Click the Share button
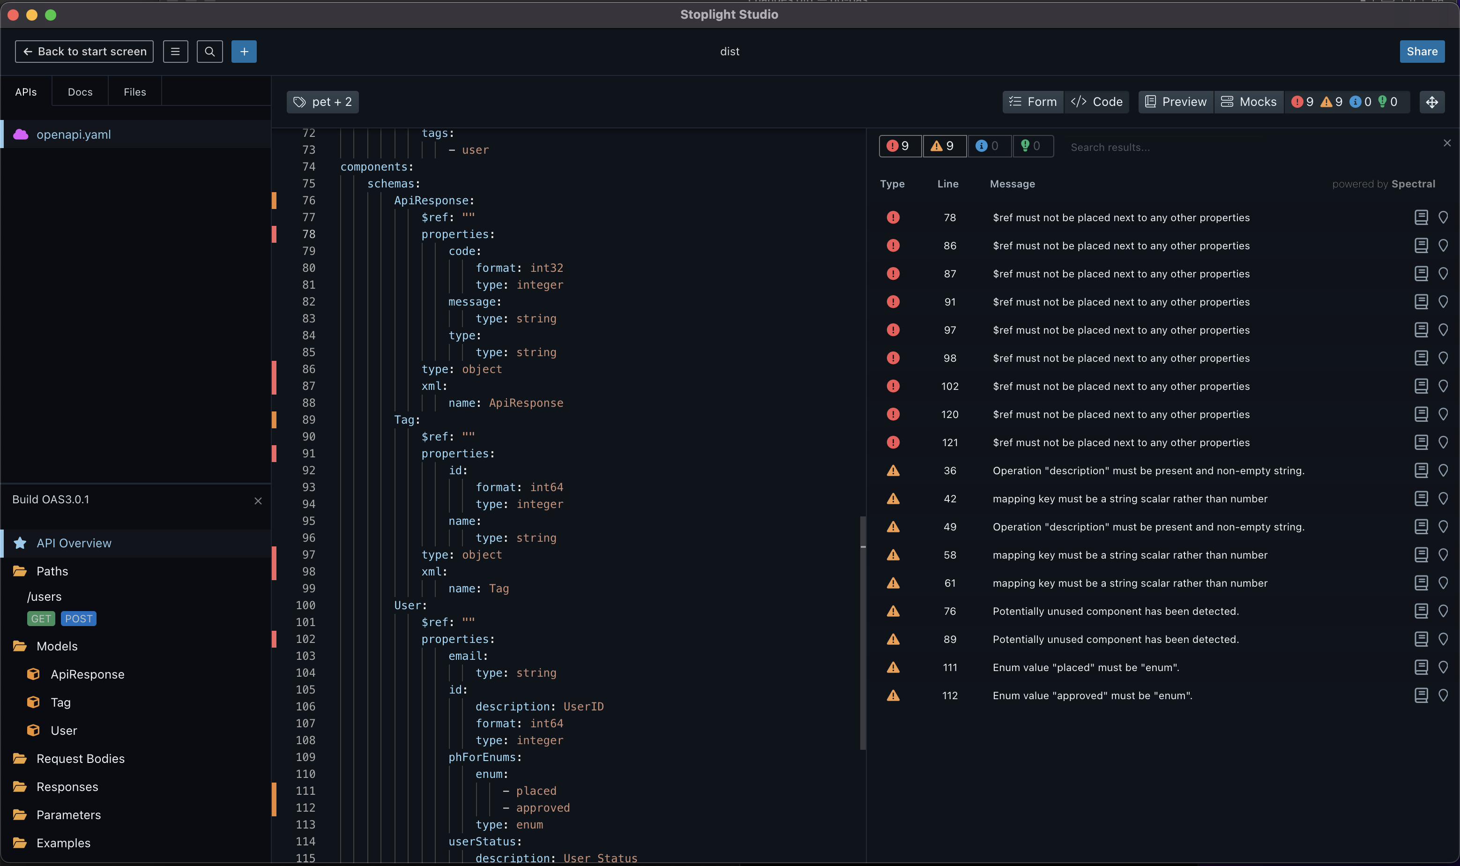Image resolution: width=1460 pixels, height=866 pixels. point(1421,52)
